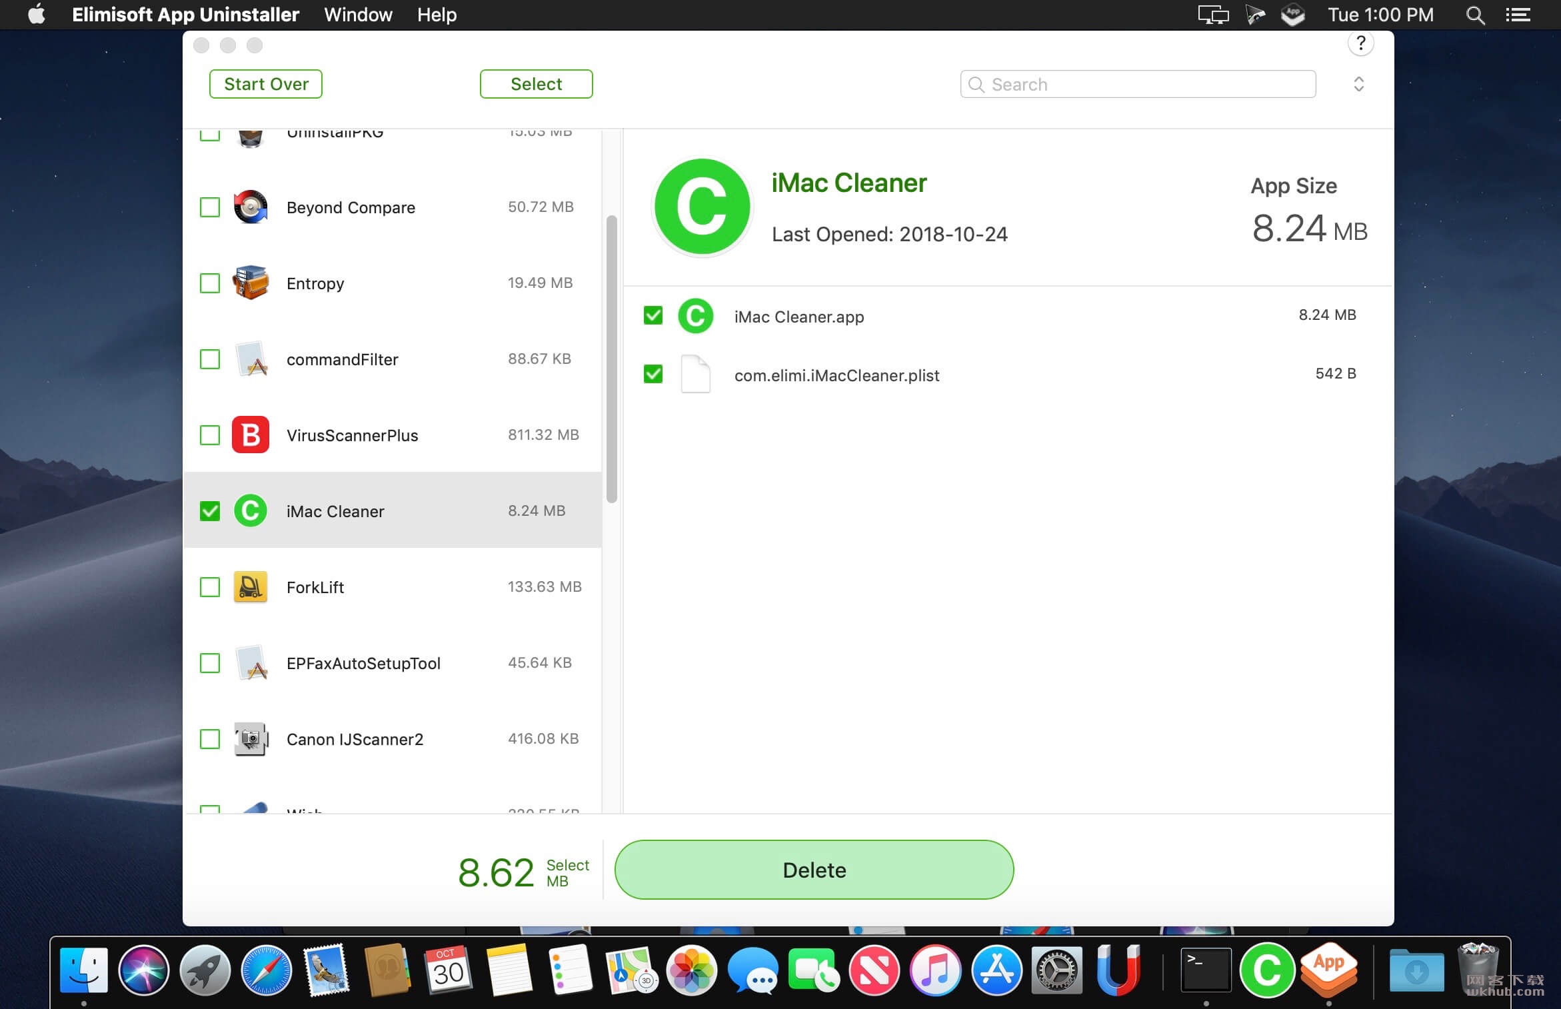Viewport: 1561px width, 1009px height.
Task: Open Finder from the Dock
Action: [x=84, y=970]
